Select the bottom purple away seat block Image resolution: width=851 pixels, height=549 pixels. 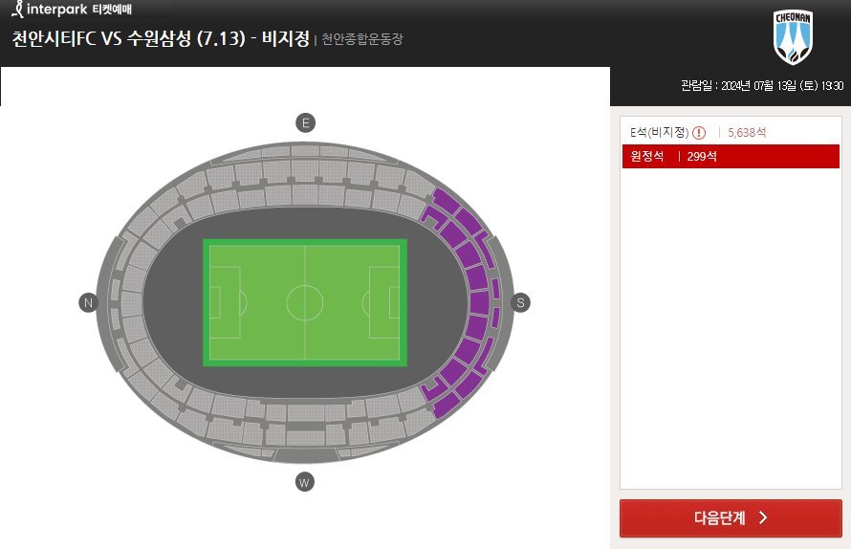click(447, 406)
